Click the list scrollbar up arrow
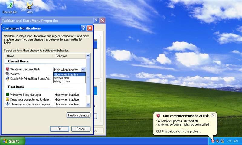Viewport: 242px width, 145px height. pyautogui.click(x=88, y=56)
